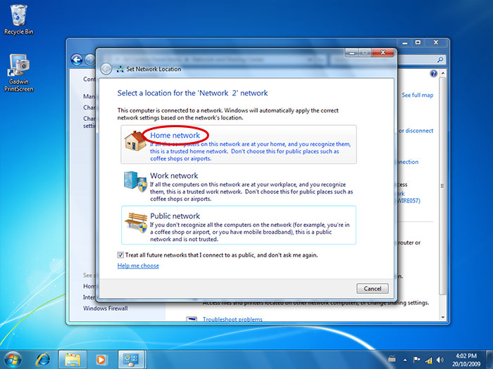Screen dimensions: 493x369
Task: Open See full map link in background window
Action: click(417, 95)
